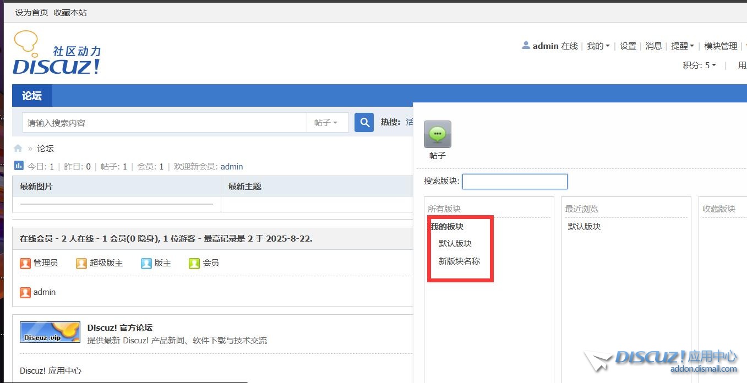Click the main search content input box

coord(164,123)
